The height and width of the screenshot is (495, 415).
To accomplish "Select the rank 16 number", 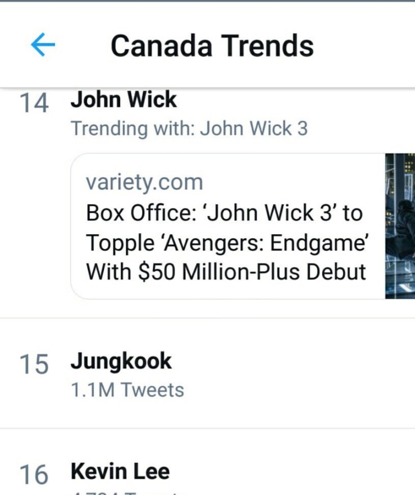I will (x=34, y=475).
